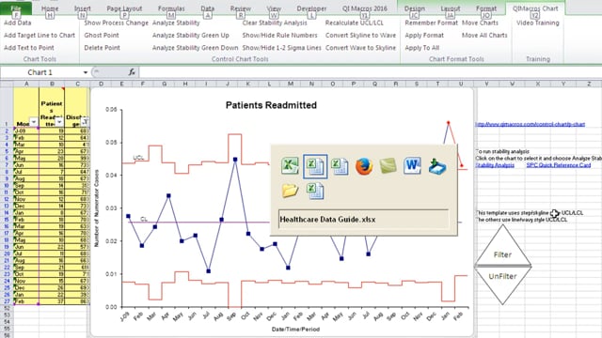Switch to the Home ribbon tab

tap(50, 8)
